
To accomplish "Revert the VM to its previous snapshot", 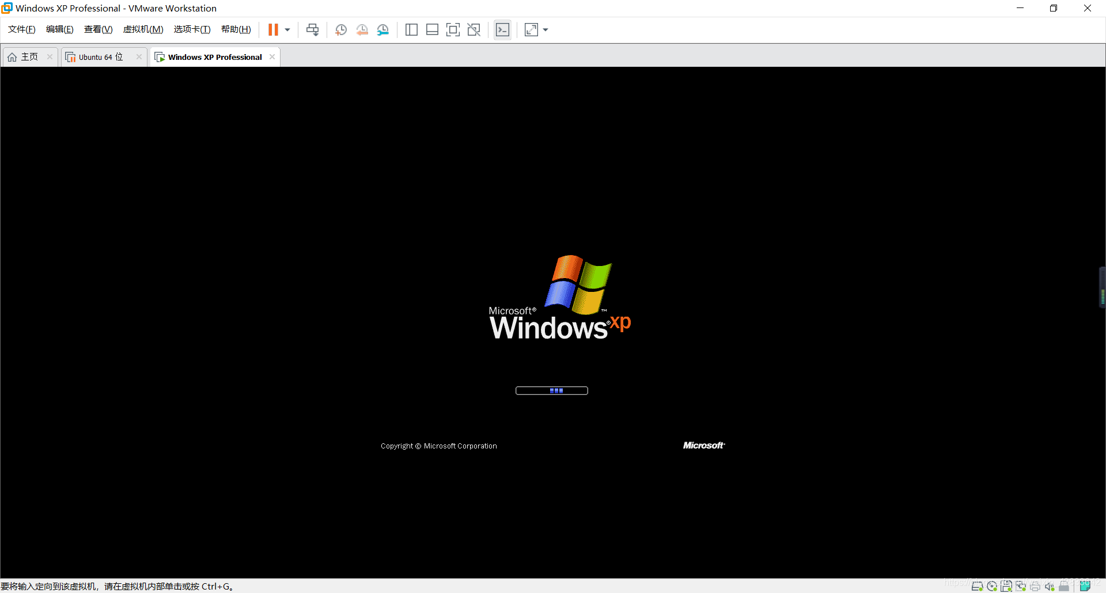I will click(362, 30).
